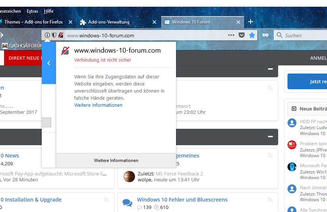Click the insecure lock icon in address bar
Image resolution: width=327 pixels, height=212 pixels.
(x=61, y=35)
